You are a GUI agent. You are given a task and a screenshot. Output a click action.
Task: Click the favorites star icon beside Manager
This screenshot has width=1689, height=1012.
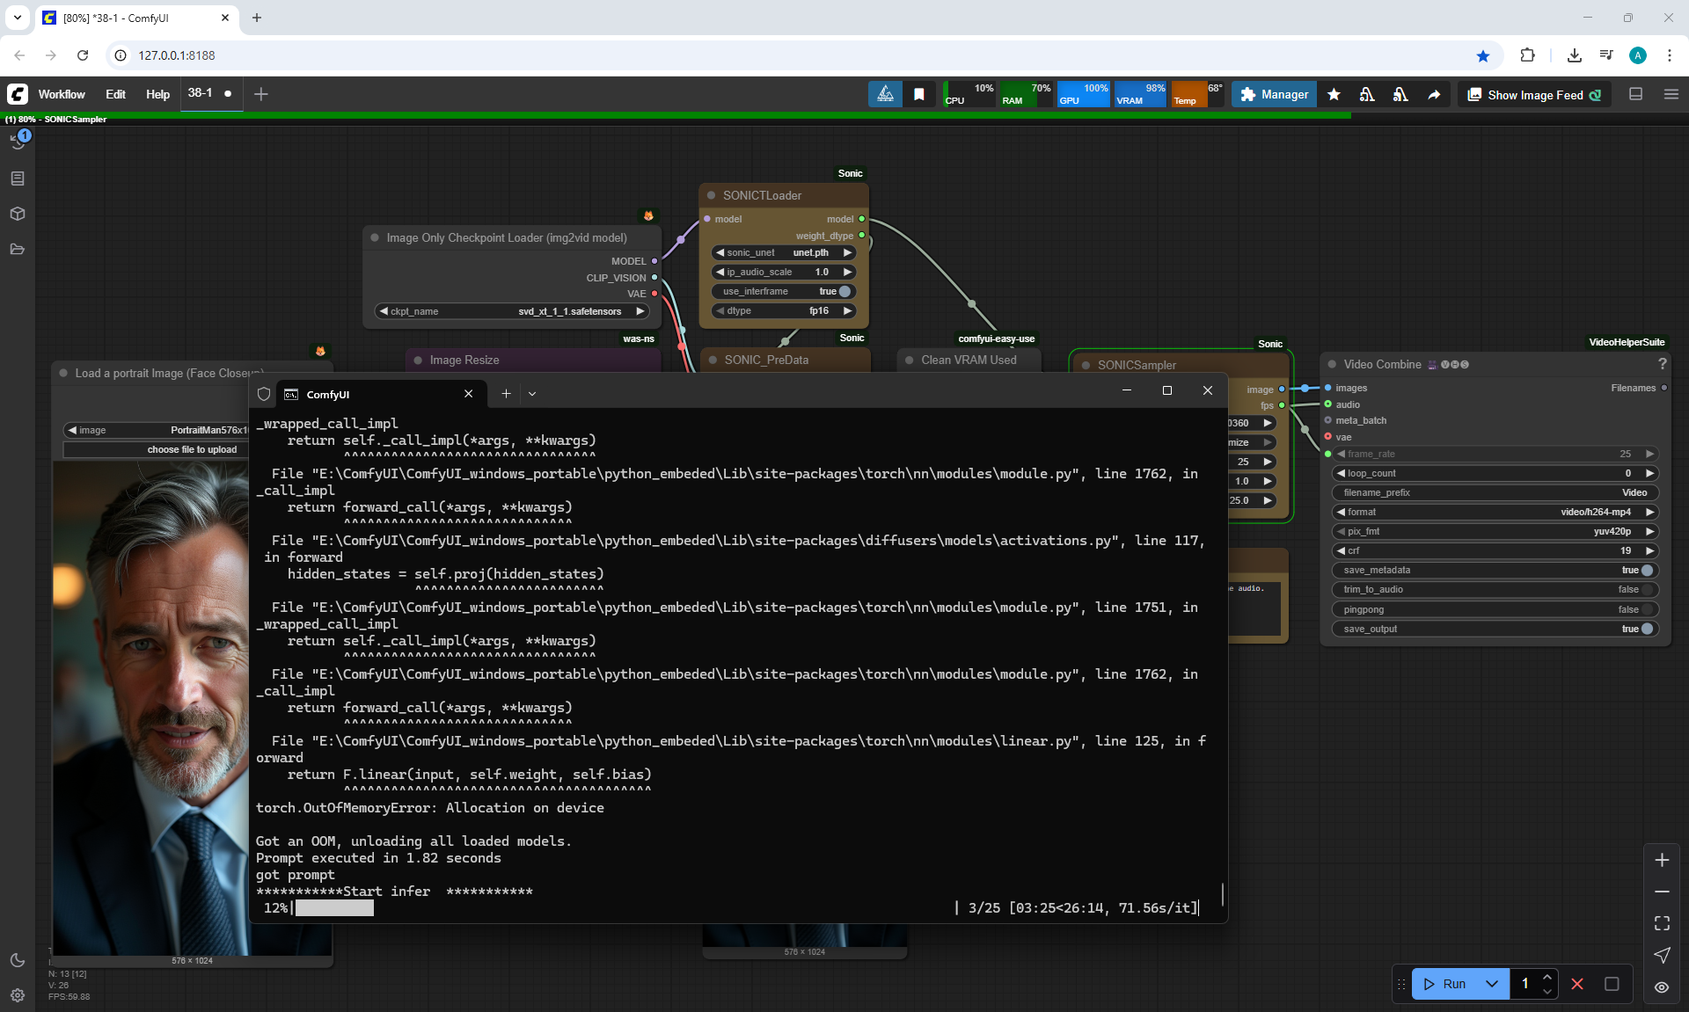(x=1334, y=95)
